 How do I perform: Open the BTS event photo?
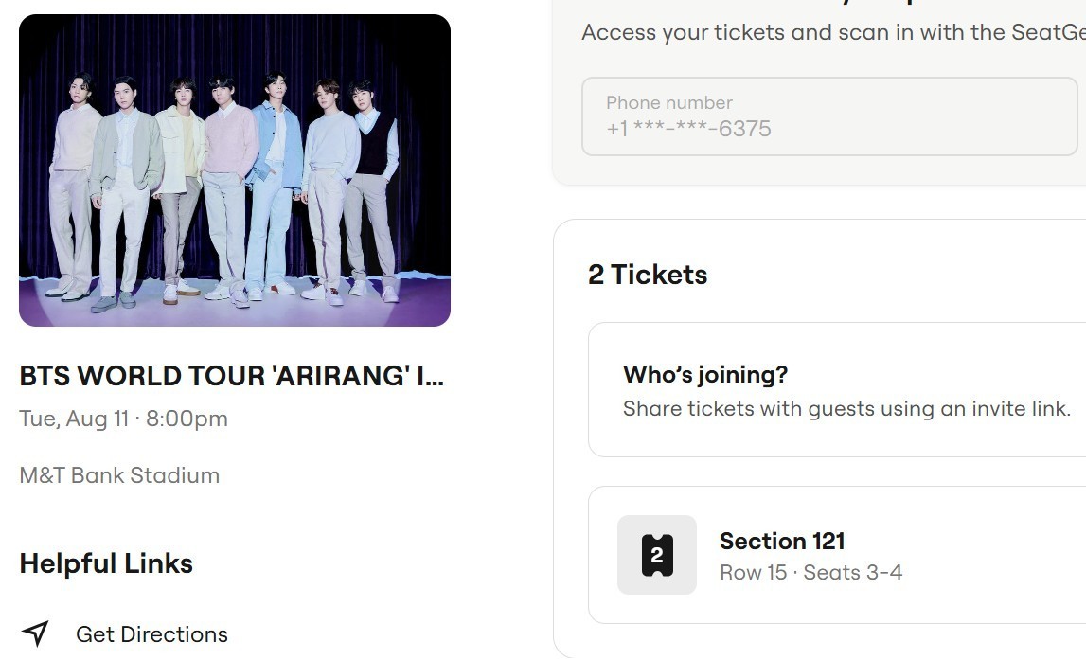point(234,169)
